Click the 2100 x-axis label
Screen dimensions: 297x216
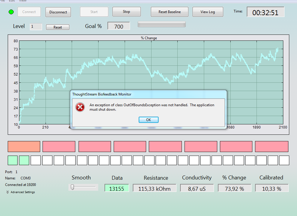pyautogui.click(x=283, y=127)
